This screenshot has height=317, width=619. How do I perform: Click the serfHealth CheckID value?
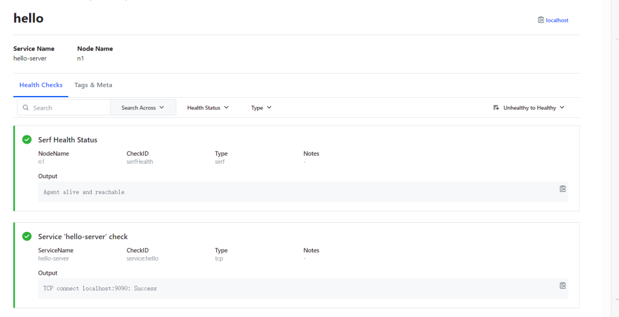[x=140, y=162]
